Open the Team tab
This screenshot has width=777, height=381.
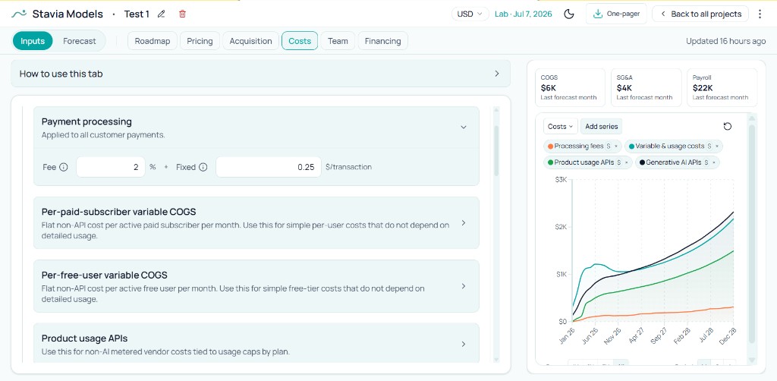(x=338, y=41)
